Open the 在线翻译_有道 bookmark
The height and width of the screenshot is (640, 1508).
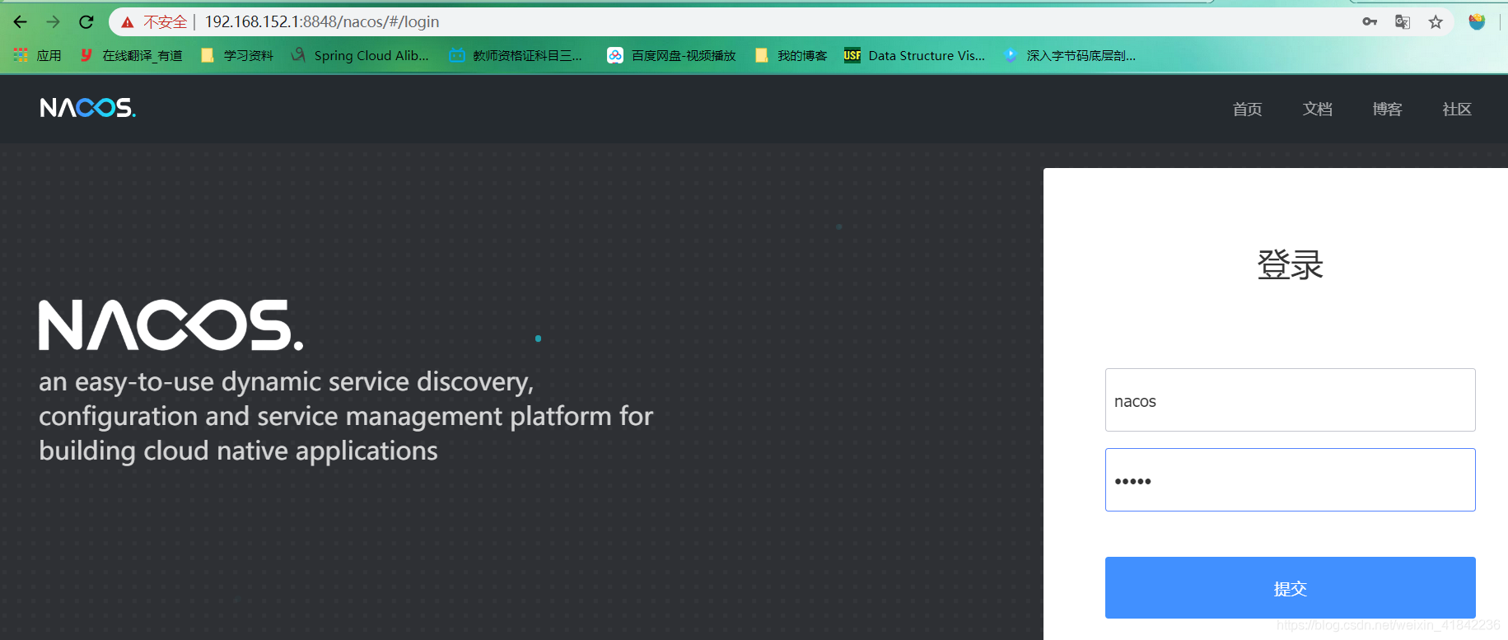[x=132, y=55]
